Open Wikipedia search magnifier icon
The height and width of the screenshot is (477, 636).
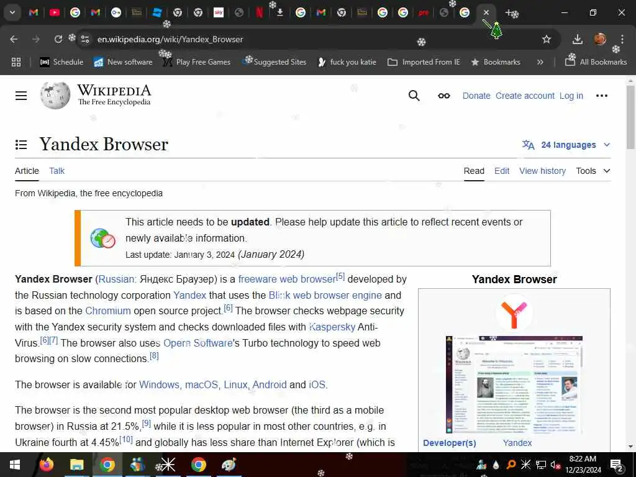pos(414,96)
